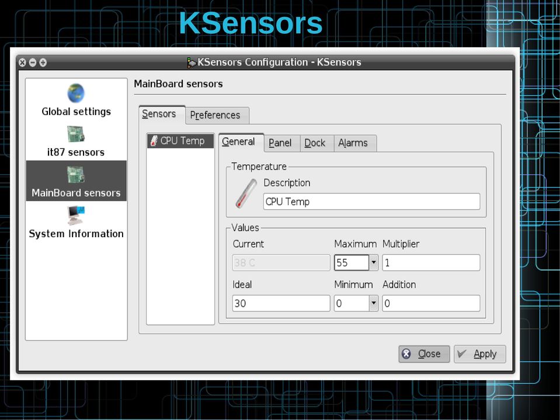560x420 pixels.
Task: Maximize the KSensors Configuration window
Action: click(43, 63)
